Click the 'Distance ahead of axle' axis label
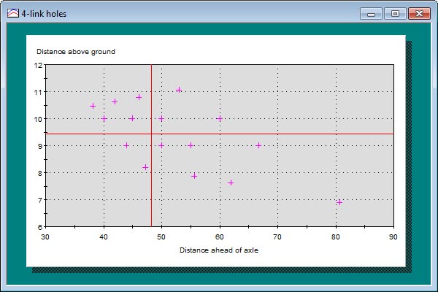 [x=219, y=250]
